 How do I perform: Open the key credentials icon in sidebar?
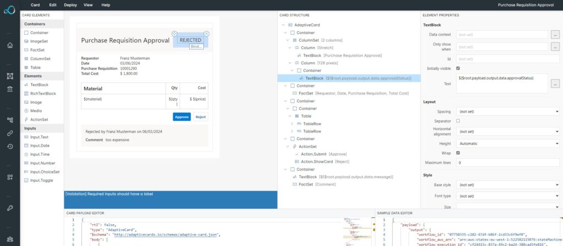[10, 208]
